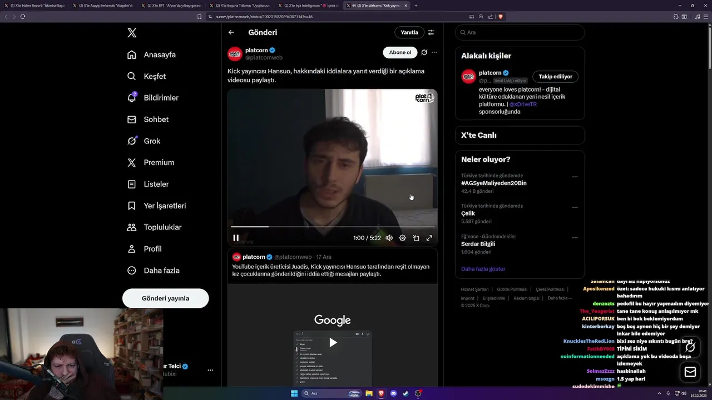Open account switcher three-dot menu
Image resolution: width=712 pixels, height=400 pixels.
pyautogui.click(x=210, y=370)
